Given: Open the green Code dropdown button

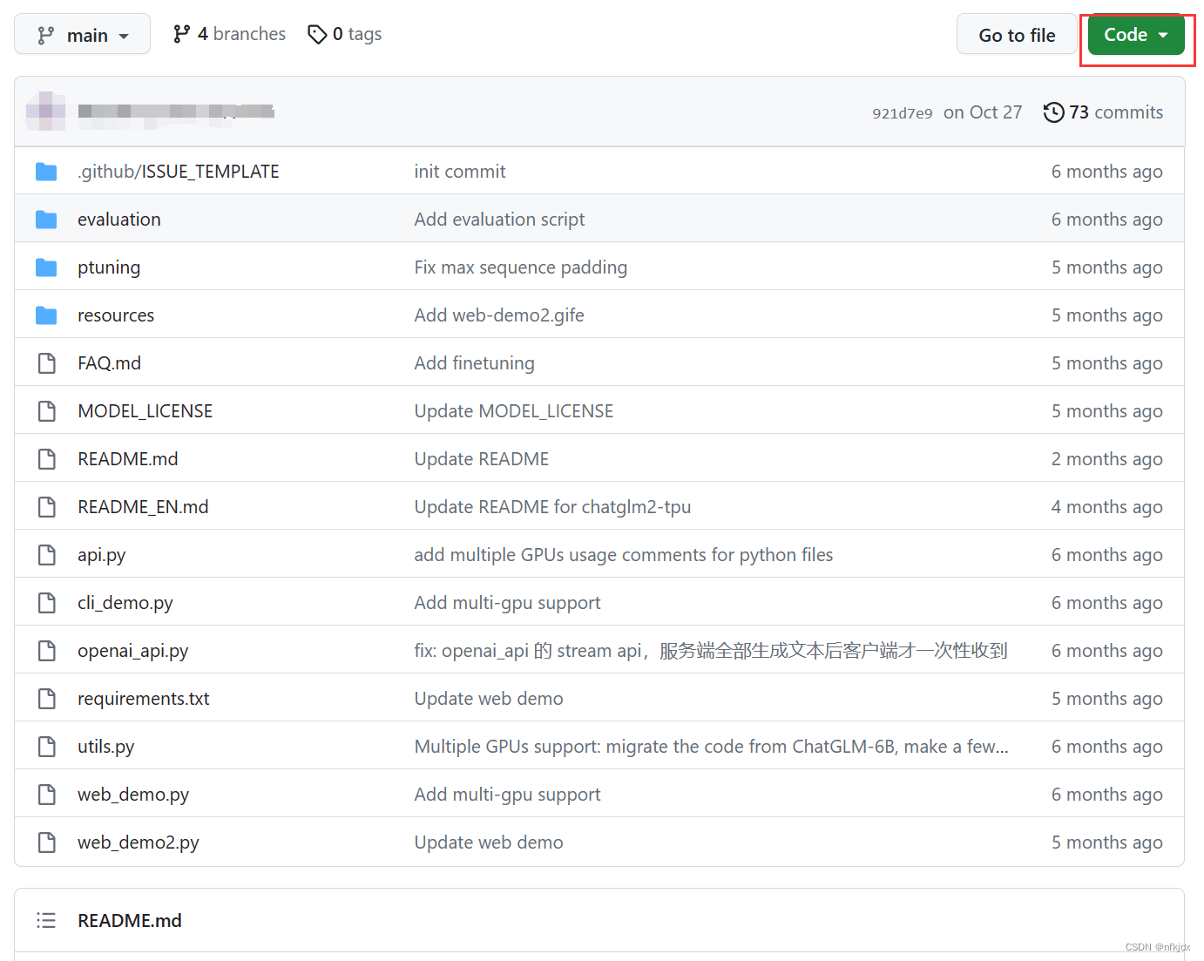Looking at the screenshot, I should [1136, 35].
